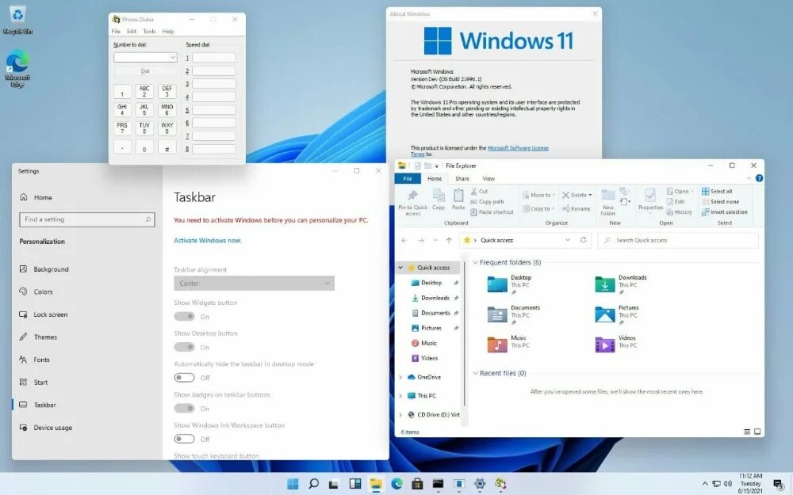This screenshot has width=793, height=495.
Task: Click the Up arrow in File Explorer navigation
Action: pos(449,241)
